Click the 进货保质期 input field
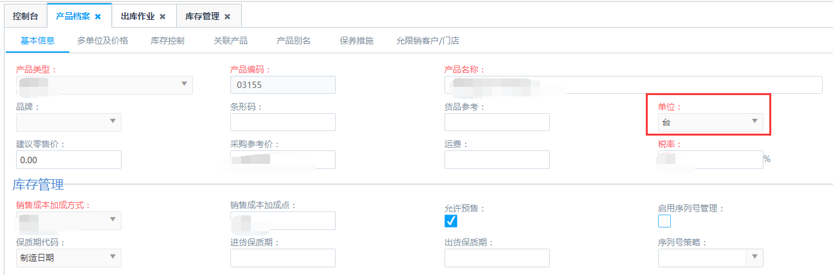The image size is (833, 275). tap(282, 258)
